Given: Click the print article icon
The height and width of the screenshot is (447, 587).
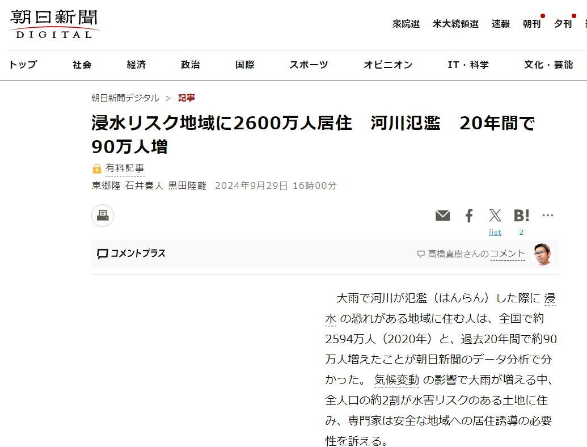Looking at the screenshot, I should [x=103, y=216].
